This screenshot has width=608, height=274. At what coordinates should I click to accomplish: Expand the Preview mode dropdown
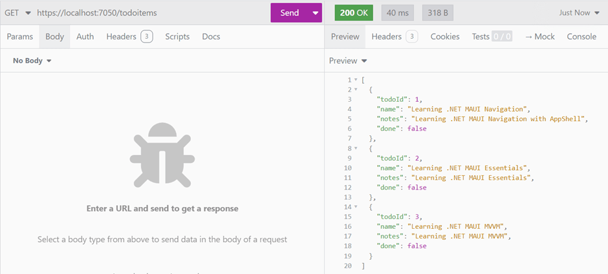point(348,61)
